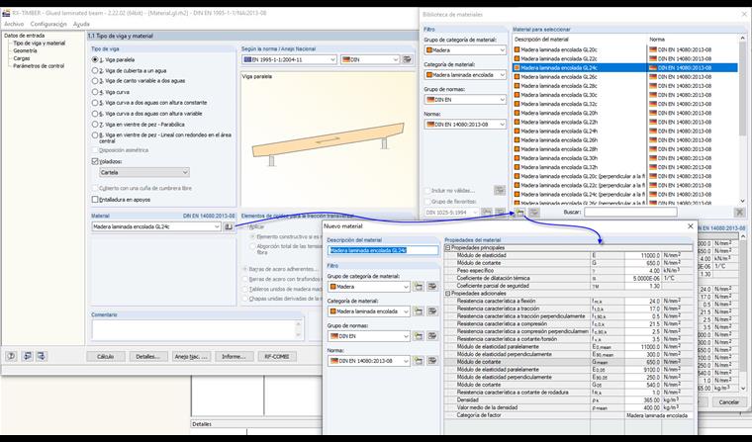Select Geometría in navigation tree
The width and height of the screenshot is (752, 442).
[25, 50]
